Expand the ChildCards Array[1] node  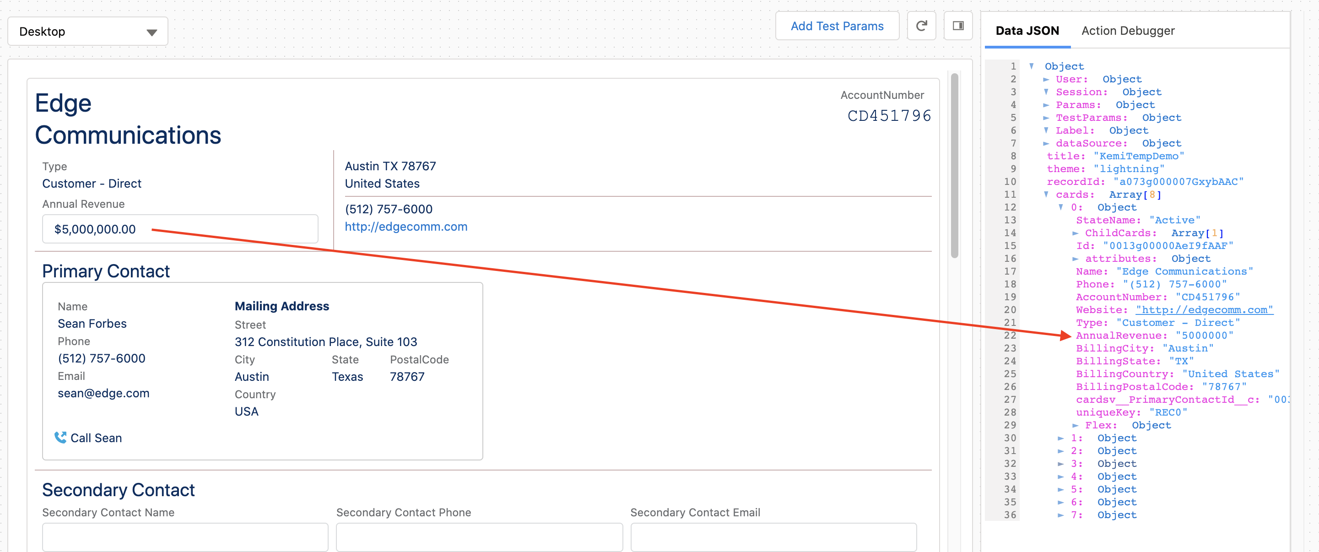[1075, 233]
